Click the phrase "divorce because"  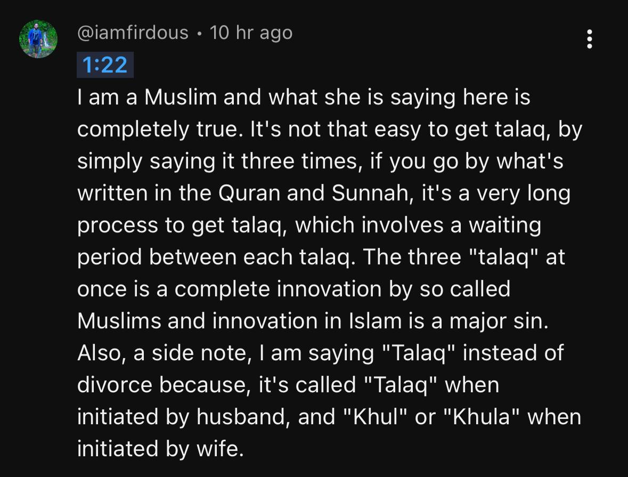click(159, 384)
